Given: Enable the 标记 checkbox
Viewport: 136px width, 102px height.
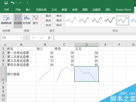Looking at the screenshot, I should point(54,25).
